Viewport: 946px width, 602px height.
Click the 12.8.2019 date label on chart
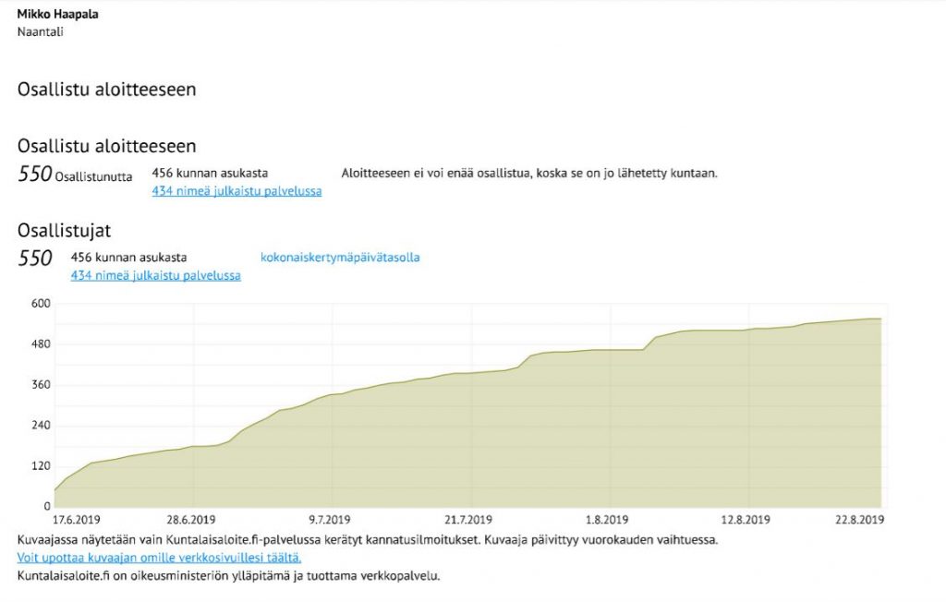click(x=746, y=520)
